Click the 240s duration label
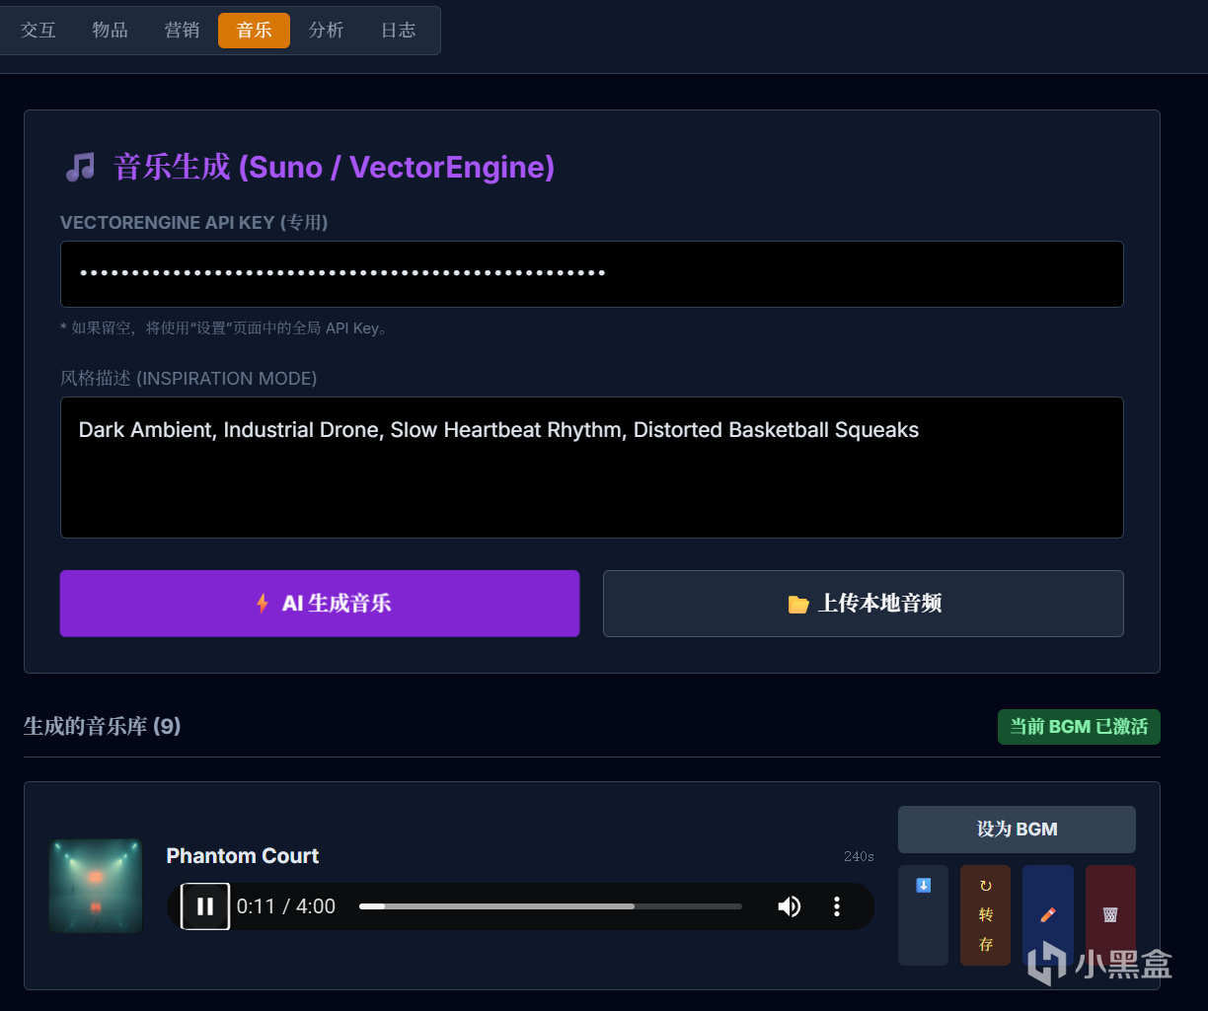Viewport: 1208px width, 1011px height. click(x=859, y=856)
